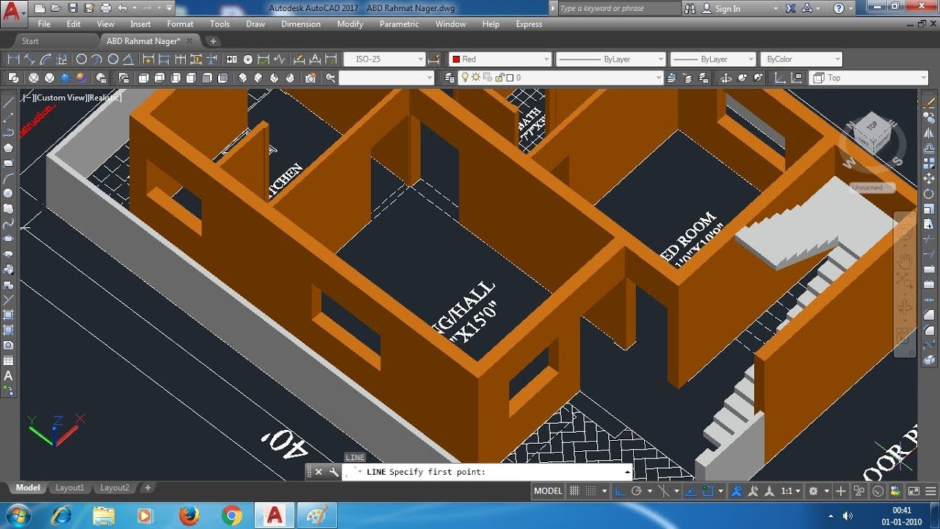Toggle 2D object snap in status bar

(x=708, y=491)
